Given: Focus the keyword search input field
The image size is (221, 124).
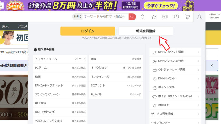Looking at the screenshot, I should (x=106, y=17).
